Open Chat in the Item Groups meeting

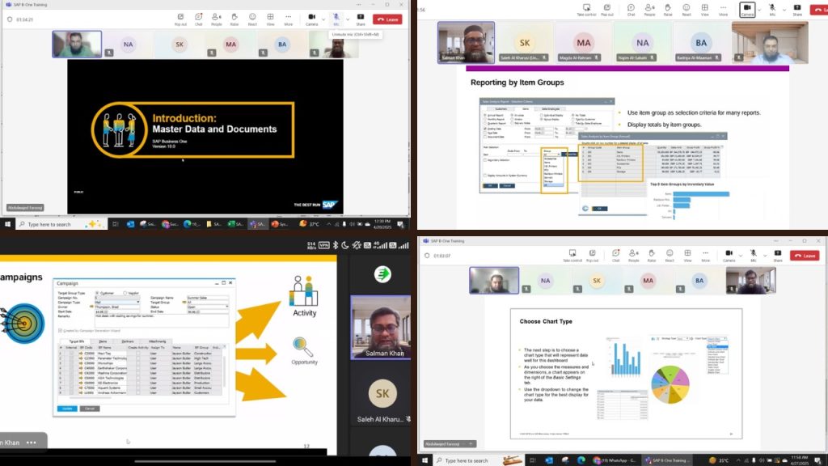pyautogui.click(x=631, y=10)
